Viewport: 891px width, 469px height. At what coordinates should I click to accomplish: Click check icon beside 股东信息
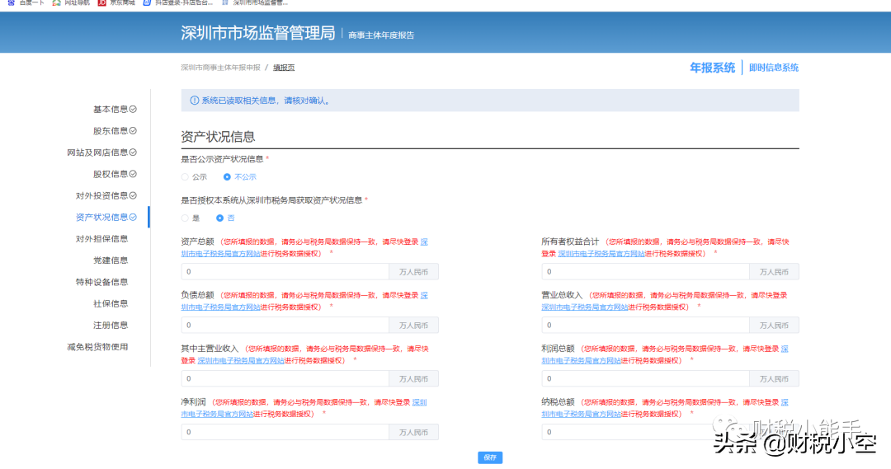click(x=133, y=130)
